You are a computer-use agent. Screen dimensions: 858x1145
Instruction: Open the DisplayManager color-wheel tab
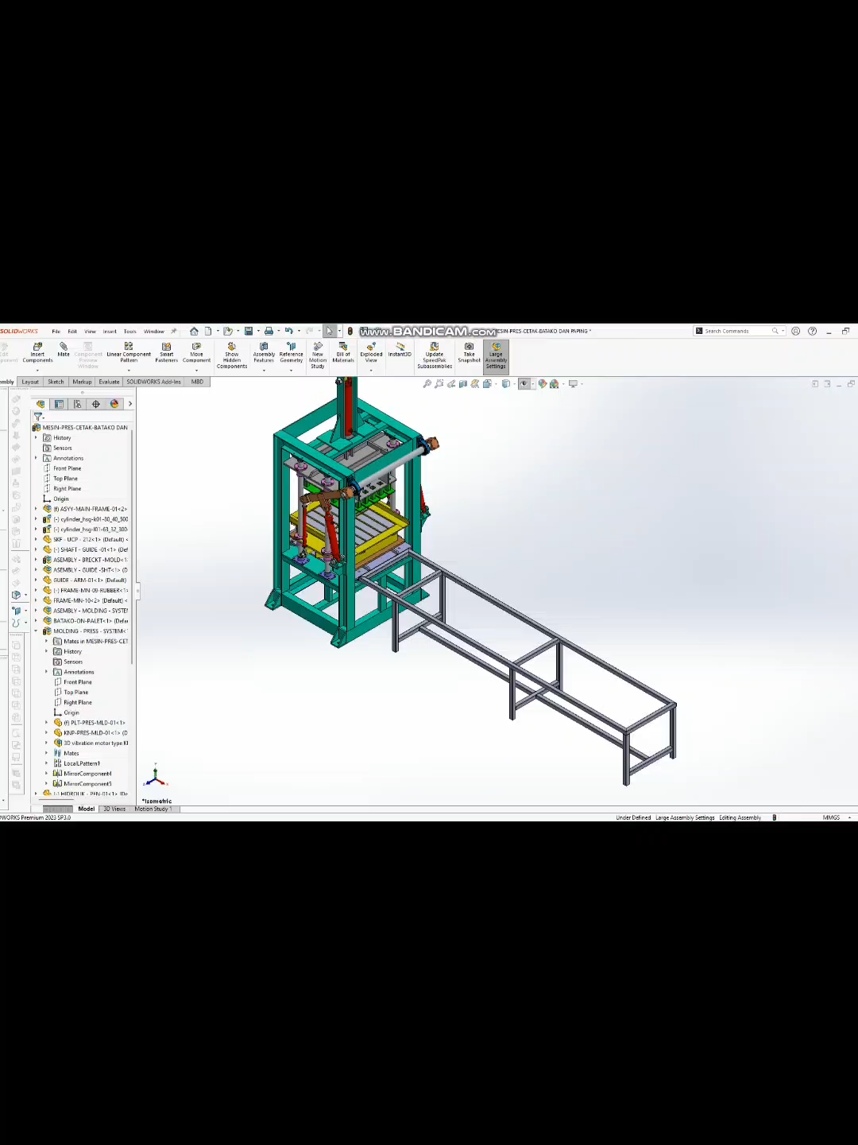coord(114,404)
